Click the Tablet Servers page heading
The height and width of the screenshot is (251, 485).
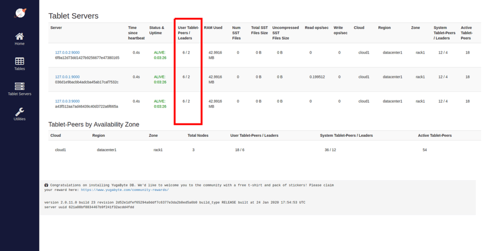[73, 16]
